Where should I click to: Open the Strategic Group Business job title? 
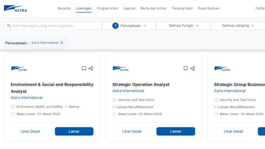(x=240, y=85)
